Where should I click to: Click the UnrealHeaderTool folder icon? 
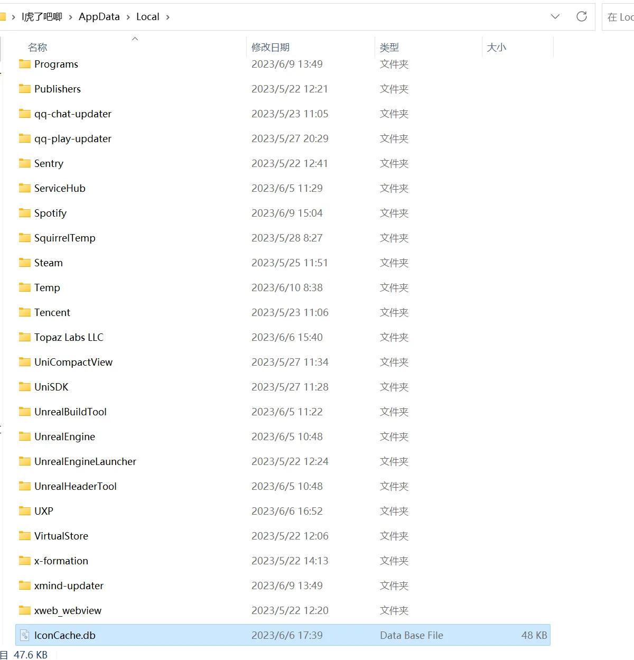(25, 486)
